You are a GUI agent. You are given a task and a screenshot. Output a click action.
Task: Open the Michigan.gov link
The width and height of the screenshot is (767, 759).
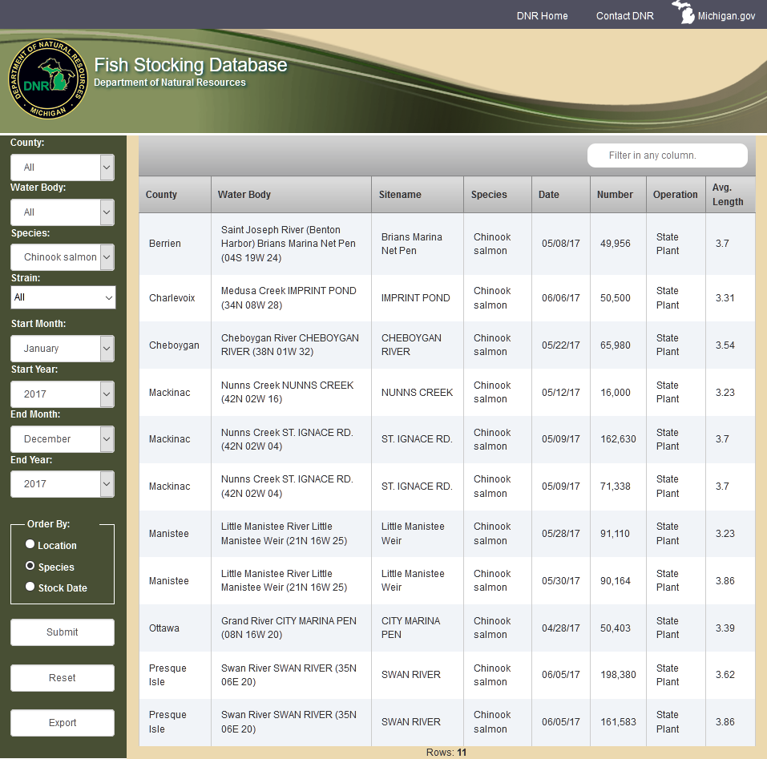(x=726, y=16)
